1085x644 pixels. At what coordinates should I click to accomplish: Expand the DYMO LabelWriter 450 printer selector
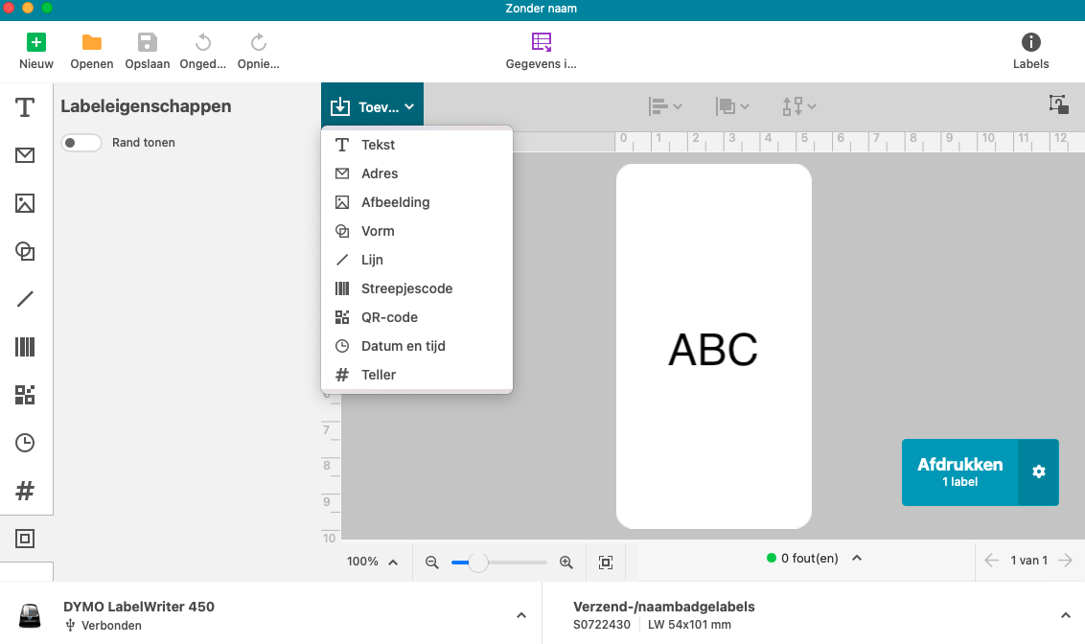(x=520, y=615)
